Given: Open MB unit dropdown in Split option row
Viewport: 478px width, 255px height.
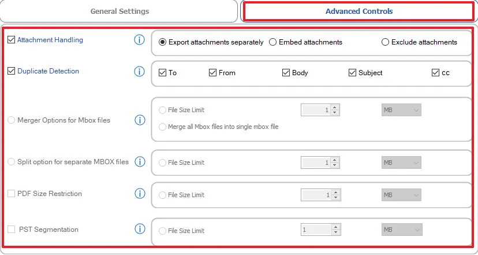Looking at the screenshot, I should click(x=401, y=162).
